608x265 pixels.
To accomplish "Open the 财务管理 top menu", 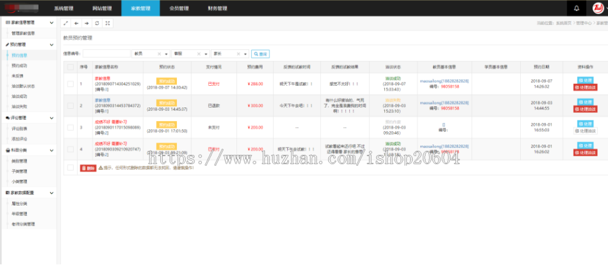I will (217, 8).
